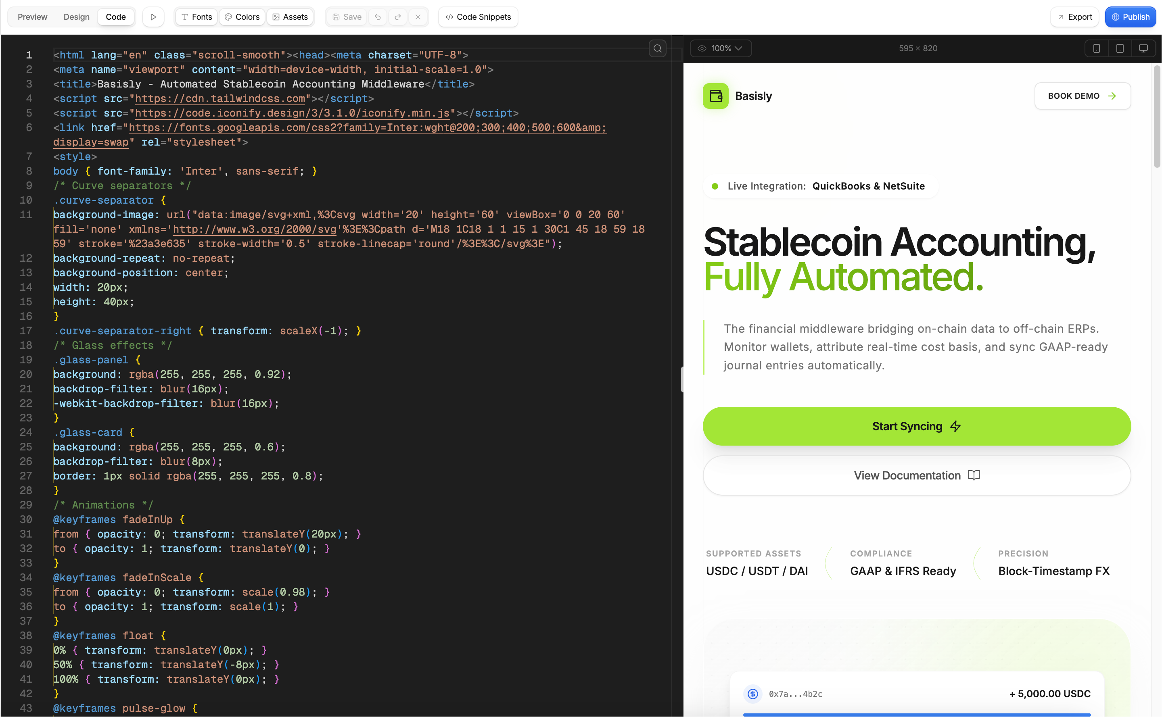Select the Code tab
Screen dimensions: 1162x717
click(x=115, y=17)
